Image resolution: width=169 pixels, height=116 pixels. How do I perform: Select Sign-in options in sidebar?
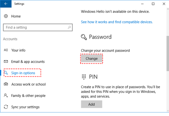click(23, 73)
